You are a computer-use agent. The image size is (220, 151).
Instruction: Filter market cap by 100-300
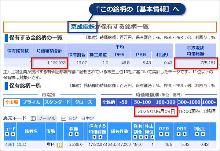point(166,102)
